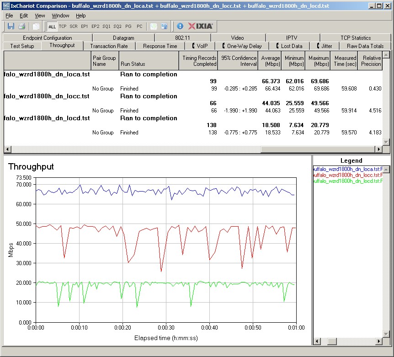Viewport: 394px width, 357px height.
Task: Toggle the TCP filter button
Action: (x=63, y=27)
